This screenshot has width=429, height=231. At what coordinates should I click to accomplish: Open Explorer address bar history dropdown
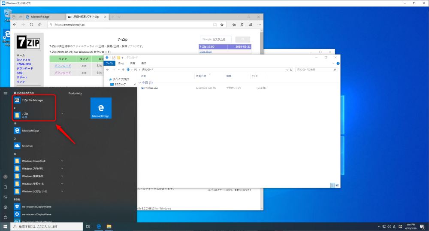[287, 70]
